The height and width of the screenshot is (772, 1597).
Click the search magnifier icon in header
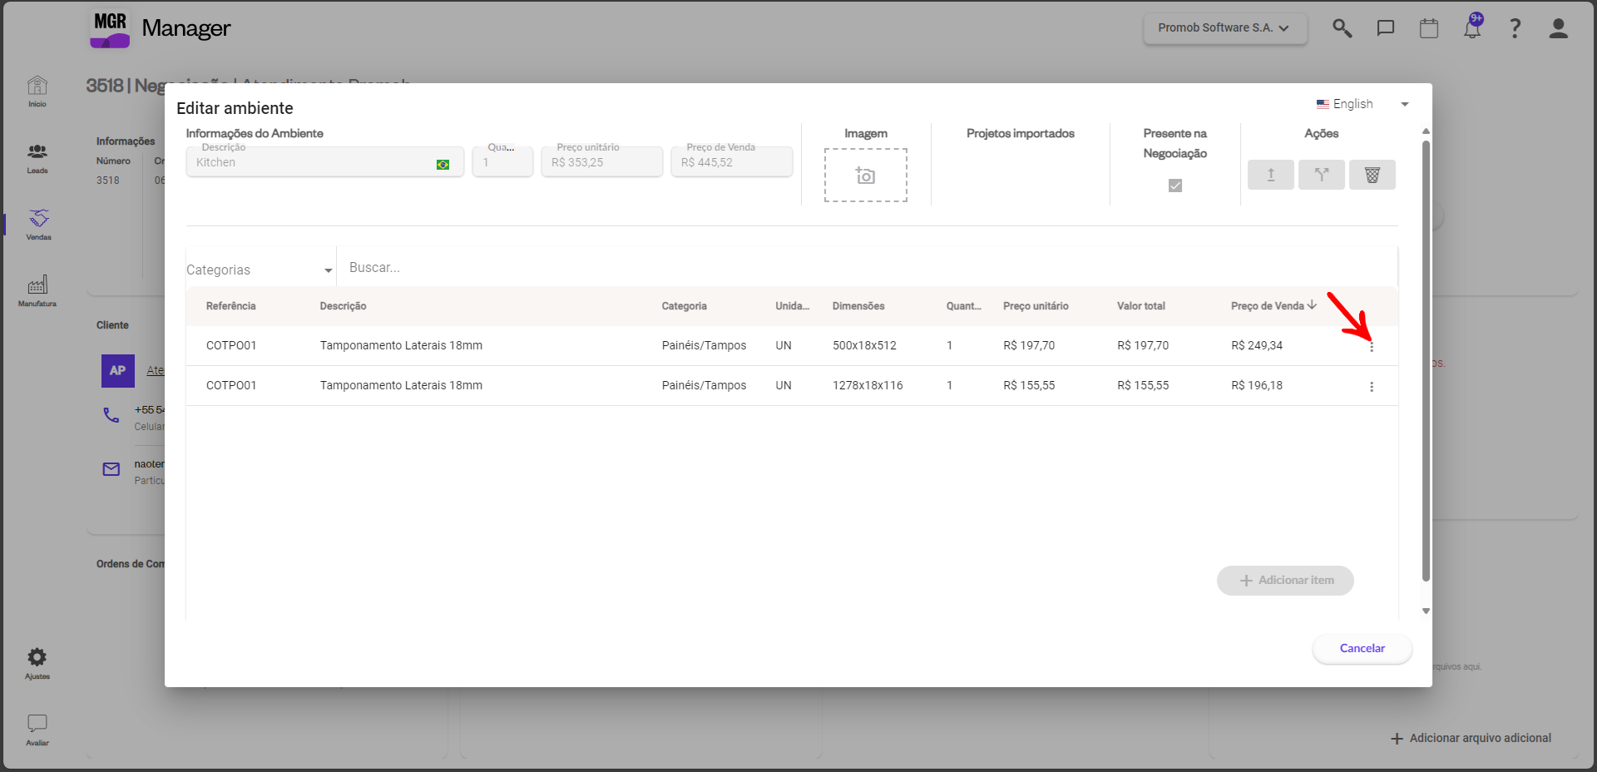click(1342, 28)
